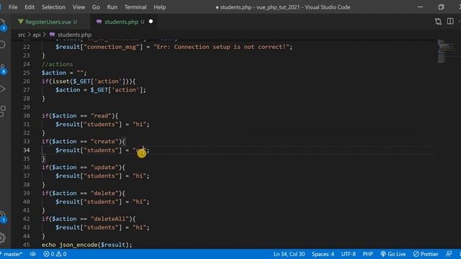The width and height of the screenshot is (461, 259).
Task: Click $action variable on line 25
Action: pos(54,73)
